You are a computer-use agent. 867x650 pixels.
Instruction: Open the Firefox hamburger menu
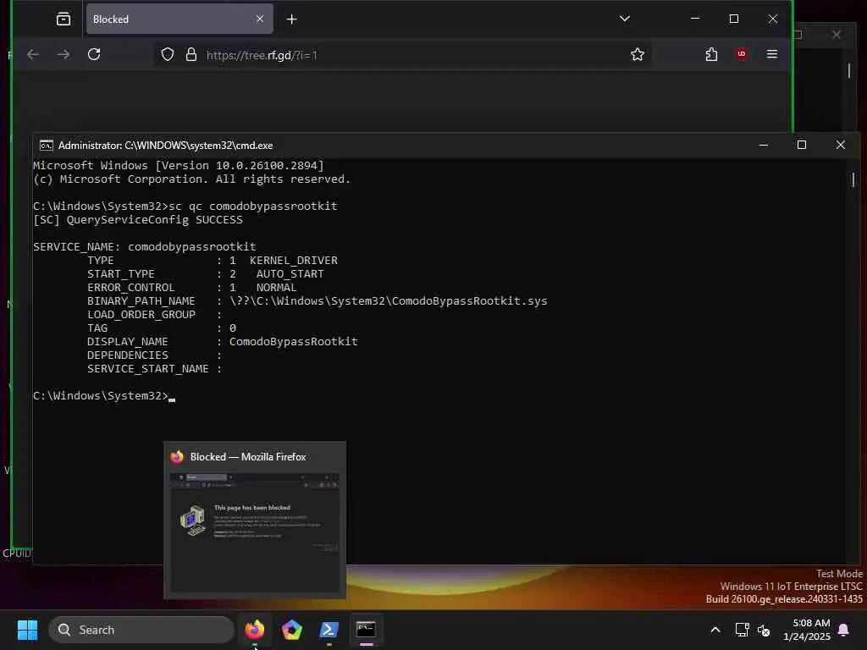pyautogui.click(x=772, y=54)
